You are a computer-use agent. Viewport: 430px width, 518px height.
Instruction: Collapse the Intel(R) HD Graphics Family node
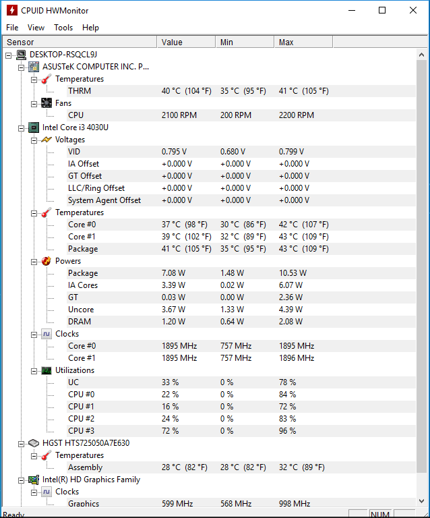pyautogui.click(x=21, y=481)
